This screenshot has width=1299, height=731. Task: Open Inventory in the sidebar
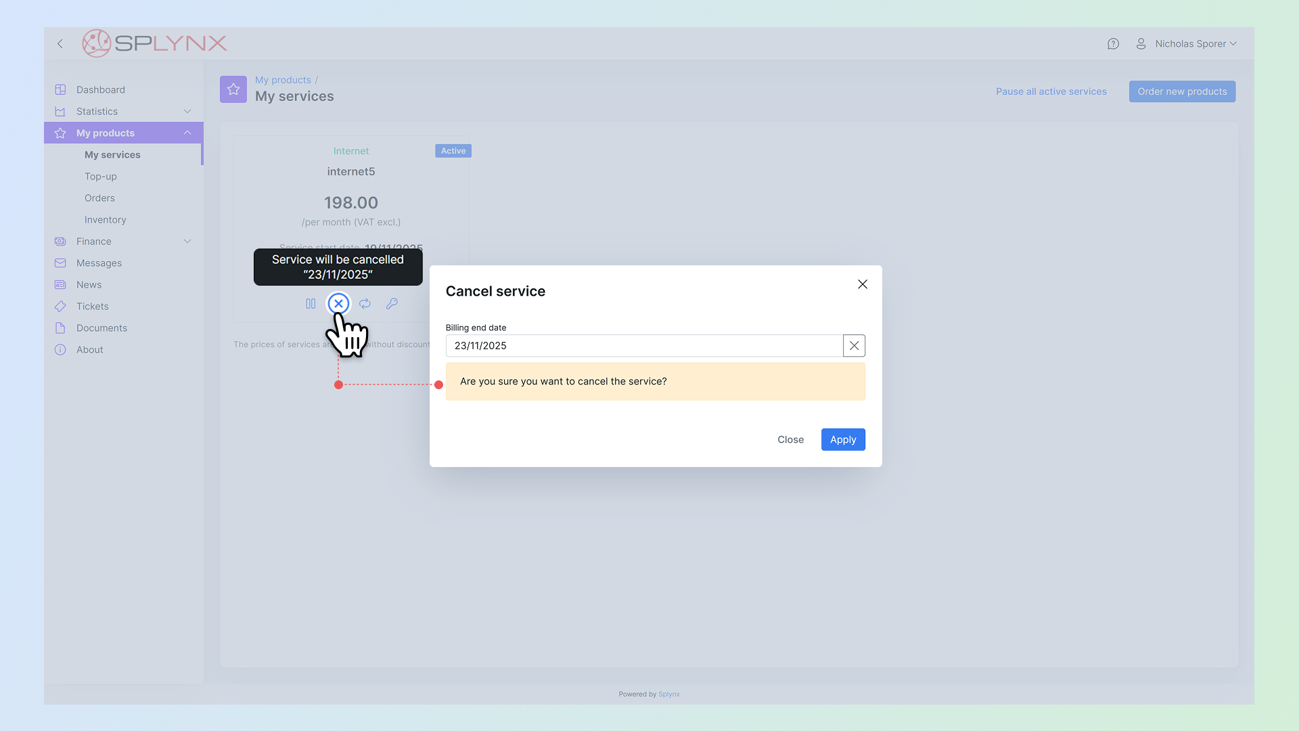point(106,220)
